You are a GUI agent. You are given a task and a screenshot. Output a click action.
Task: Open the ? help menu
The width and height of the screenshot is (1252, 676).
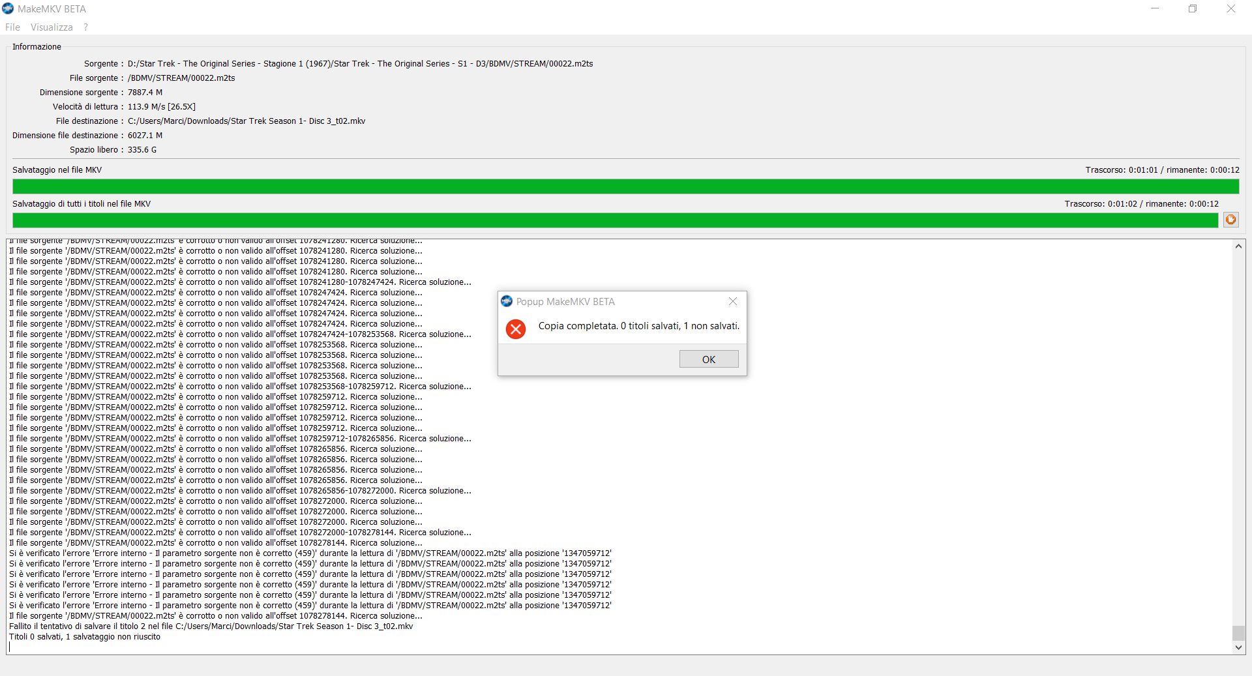tap(85, 27)
